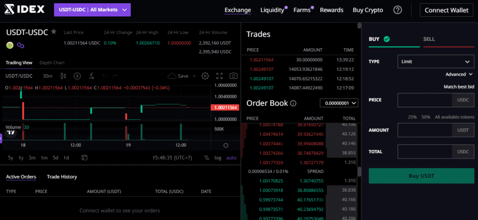Click the purple Polygon chain icon
This screenshot has width=478, height=220.
pyautogui.click(x=21, y=45)
